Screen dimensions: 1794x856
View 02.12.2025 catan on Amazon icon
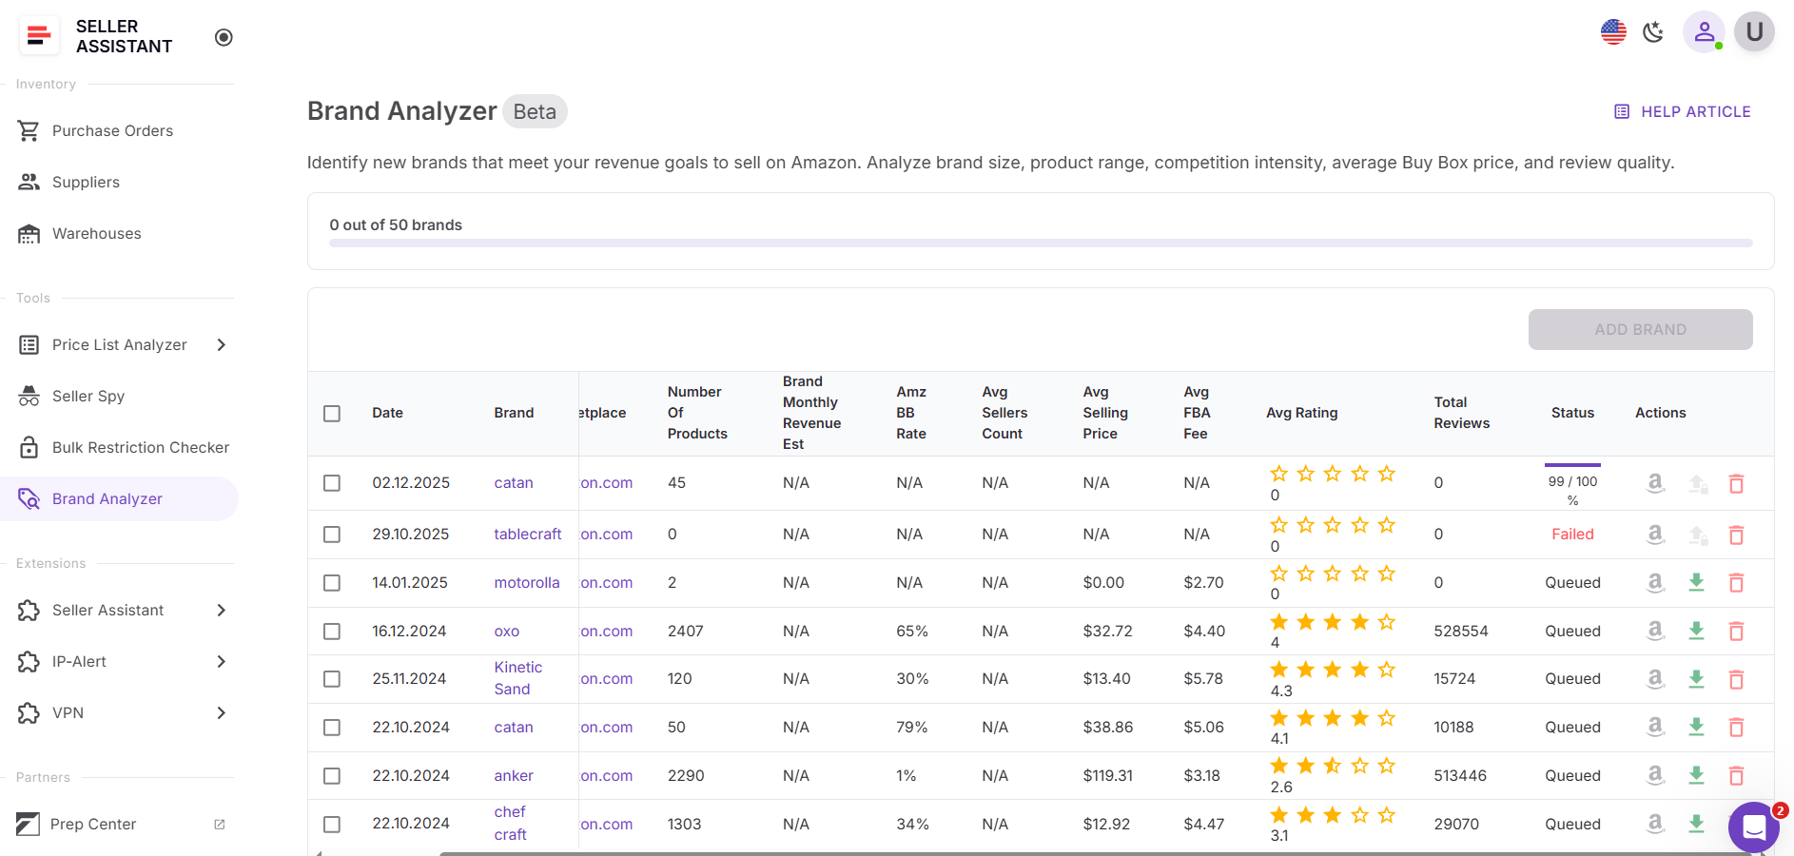(1656, 483)
